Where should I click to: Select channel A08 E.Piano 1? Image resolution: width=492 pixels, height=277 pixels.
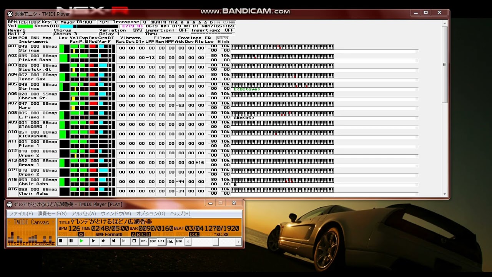[33, 115]
